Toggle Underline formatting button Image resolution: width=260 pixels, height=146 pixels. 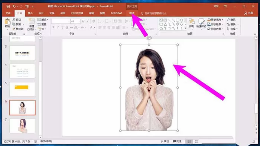click(62, 27)
